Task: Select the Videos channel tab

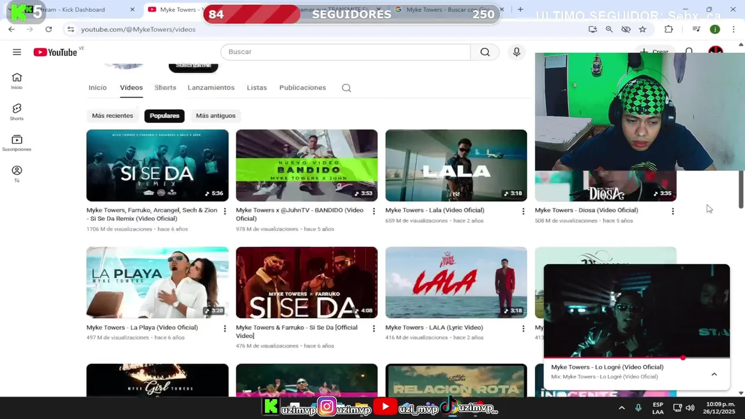Action: point(132,87)
